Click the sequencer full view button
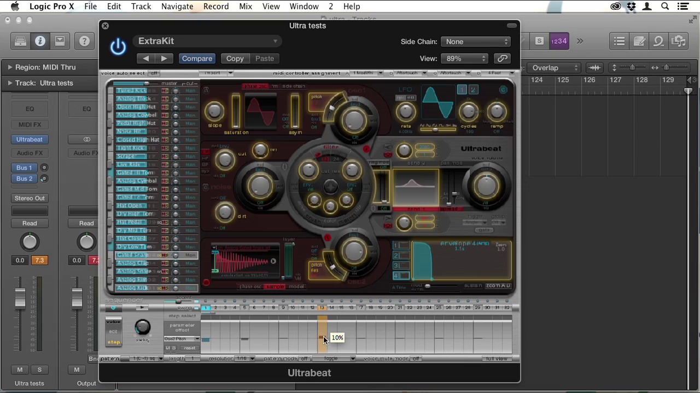Image resolution: width=700 pixels, height=393 pixels. [x=497, y=359]
